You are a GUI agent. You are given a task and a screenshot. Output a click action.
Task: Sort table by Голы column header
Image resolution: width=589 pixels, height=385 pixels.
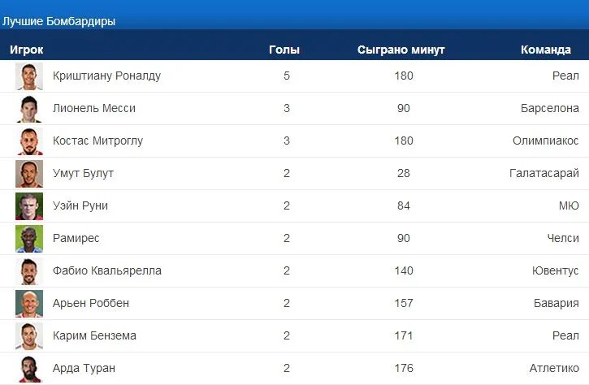pos(284,50)
